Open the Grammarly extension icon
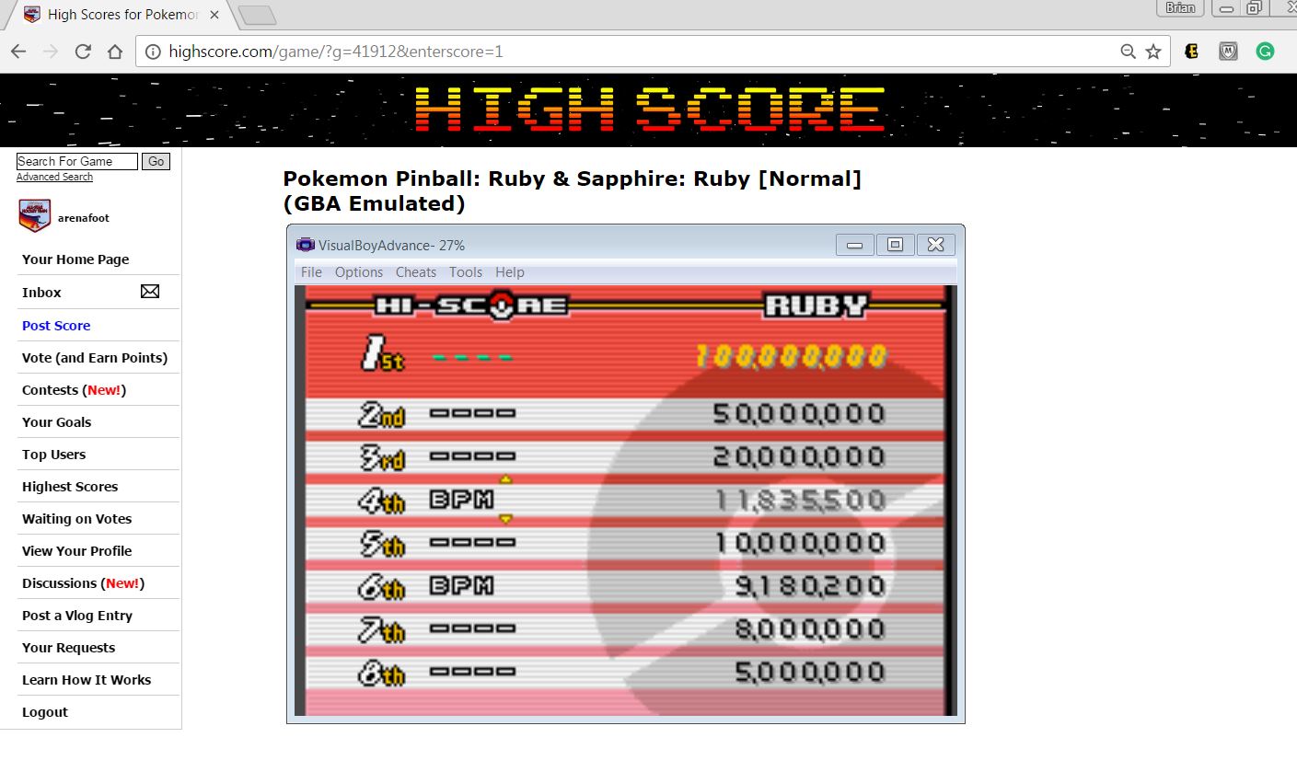This screenshot has height=772, width=1297. (x=1265, y=52)
